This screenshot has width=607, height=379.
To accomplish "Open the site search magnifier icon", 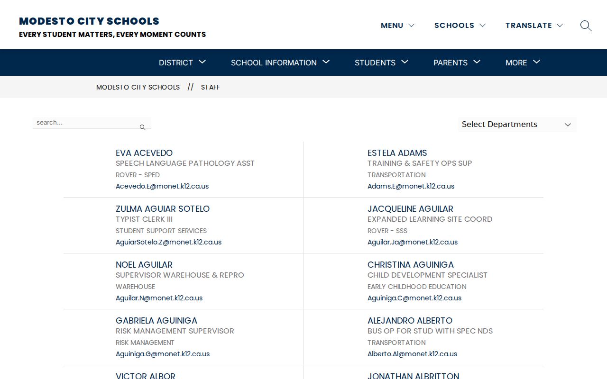I will (586, 26).
